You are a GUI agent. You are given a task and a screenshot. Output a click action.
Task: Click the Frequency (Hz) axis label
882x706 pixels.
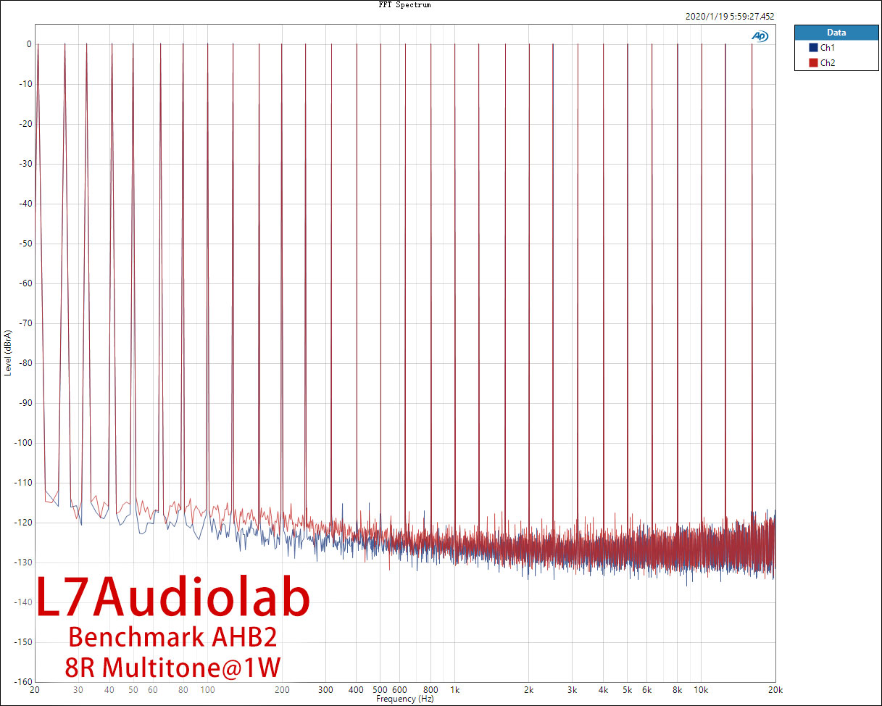click(404, 699)
